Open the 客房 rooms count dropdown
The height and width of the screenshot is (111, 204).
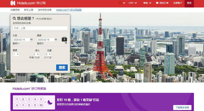(16, 54)
